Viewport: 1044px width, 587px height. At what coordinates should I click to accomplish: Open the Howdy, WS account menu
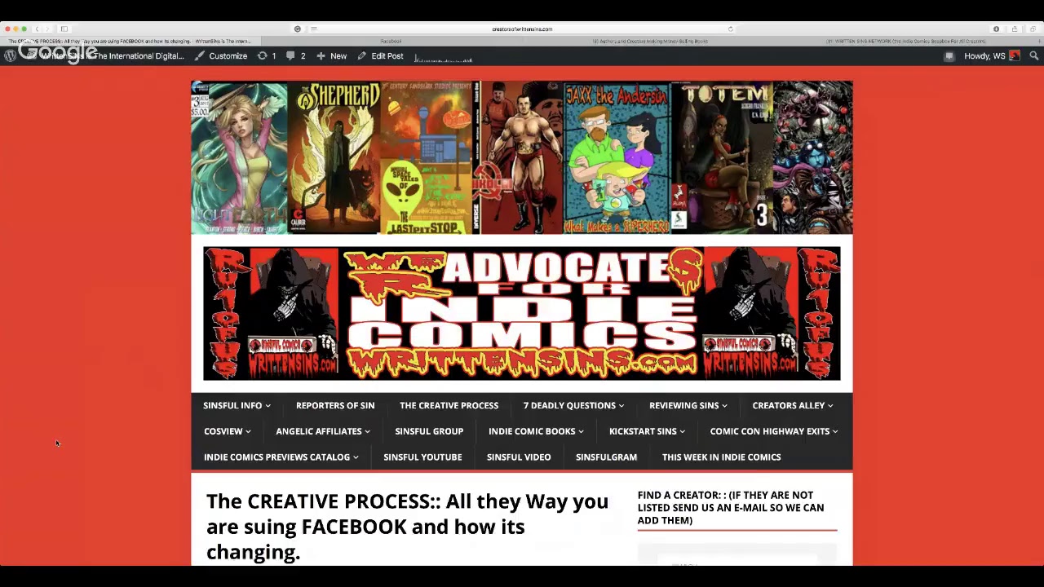[x=991, y=56]
